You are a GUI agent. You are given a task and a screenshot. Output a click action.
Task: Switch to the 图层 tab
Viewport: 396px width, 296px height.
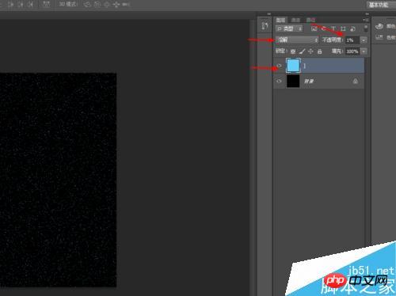280,20
